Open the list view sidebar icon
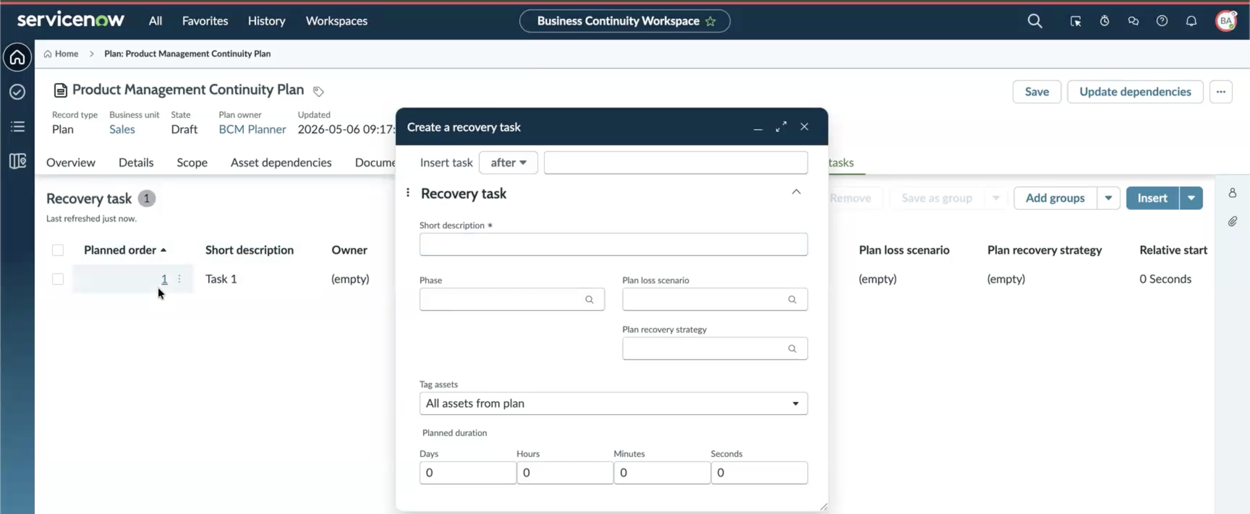This screenshot has height=514, width=1250. 17,127
